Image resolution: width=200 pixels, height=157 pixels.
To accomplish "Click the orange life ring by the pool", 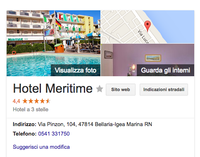I will (14, 52).
